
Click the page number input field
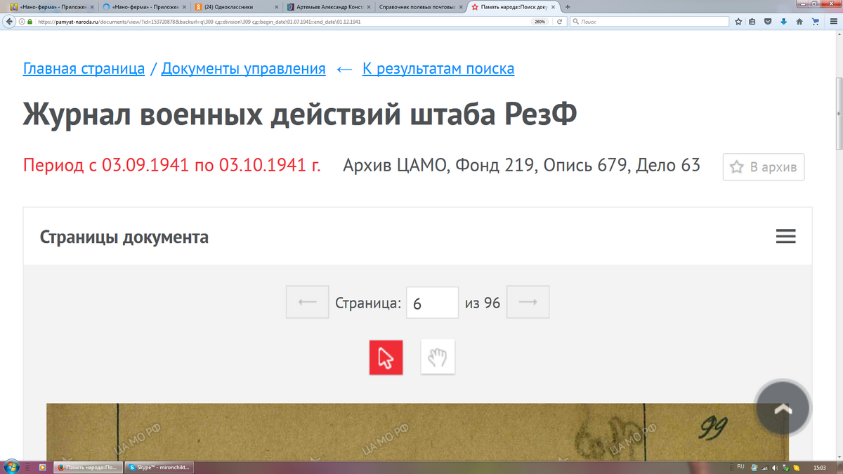coord(432,303)
